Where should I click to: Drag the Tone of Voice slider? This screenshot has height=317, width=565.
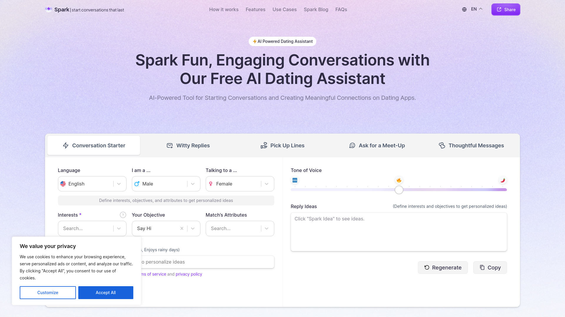[399, 190]
